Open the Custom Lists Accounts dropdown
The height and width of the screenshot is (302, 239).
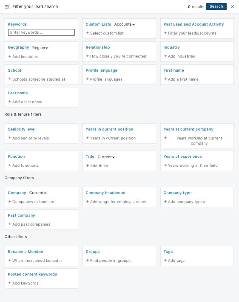(125, 24)
